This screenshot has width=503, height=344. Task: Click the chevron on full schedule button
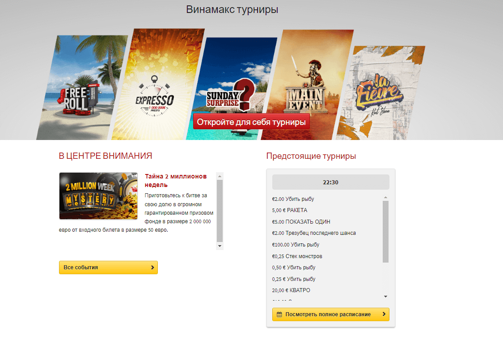[384, 314]
